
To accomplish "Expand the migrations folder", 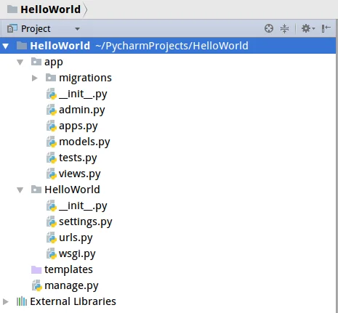I will pos(35,78).
